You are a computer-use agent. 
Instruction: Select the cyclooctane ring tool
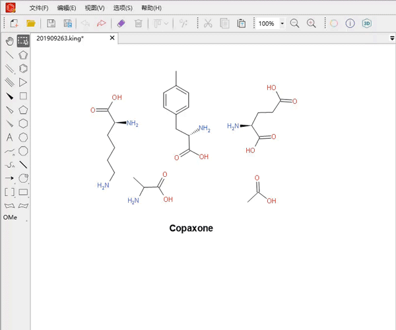click(x=23, y=151)
